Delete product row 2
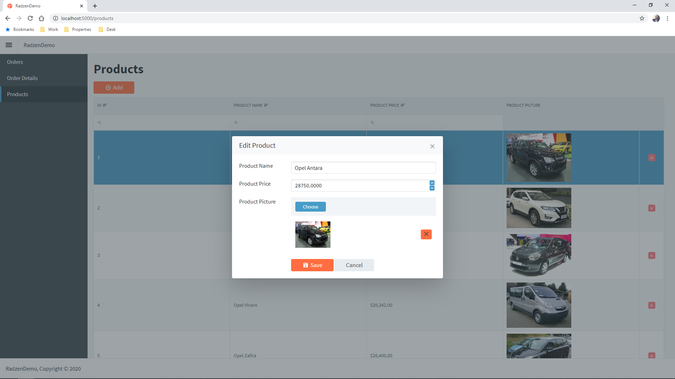The width and height of the screenshot is (675, 379). click(651, 208)
